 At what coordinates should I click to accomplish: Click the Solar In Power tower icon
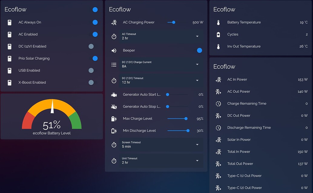pyautogui.click(x=218, y=140)
